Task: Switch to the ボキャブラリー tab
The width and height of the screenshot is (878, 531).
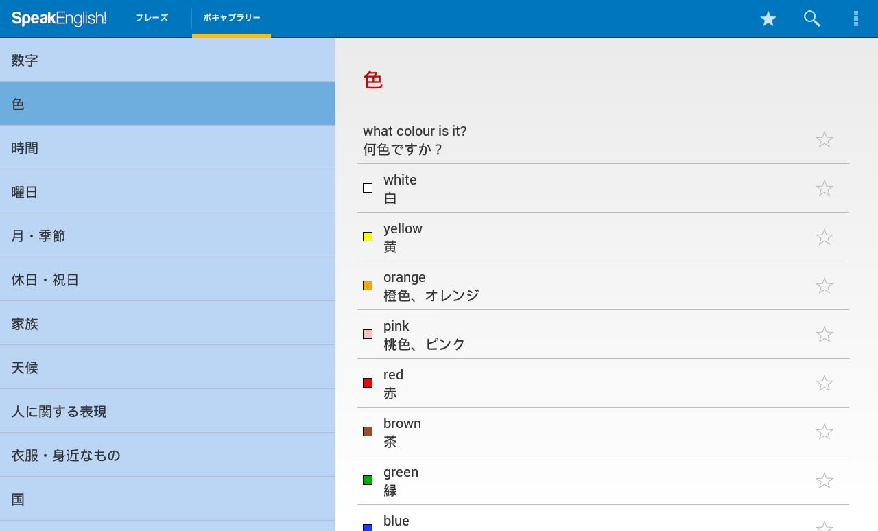Action: coord(231,18)
